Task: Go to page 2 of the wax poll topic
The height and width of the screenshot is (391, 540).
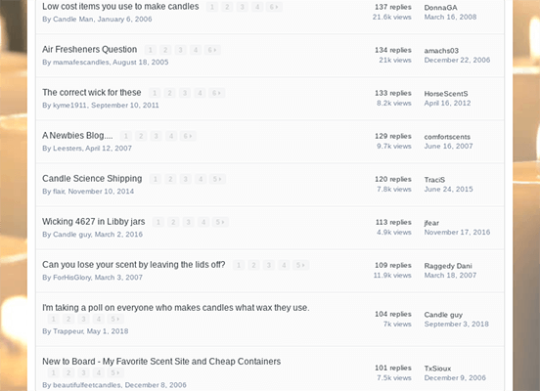Action: (x=68, y=319)
